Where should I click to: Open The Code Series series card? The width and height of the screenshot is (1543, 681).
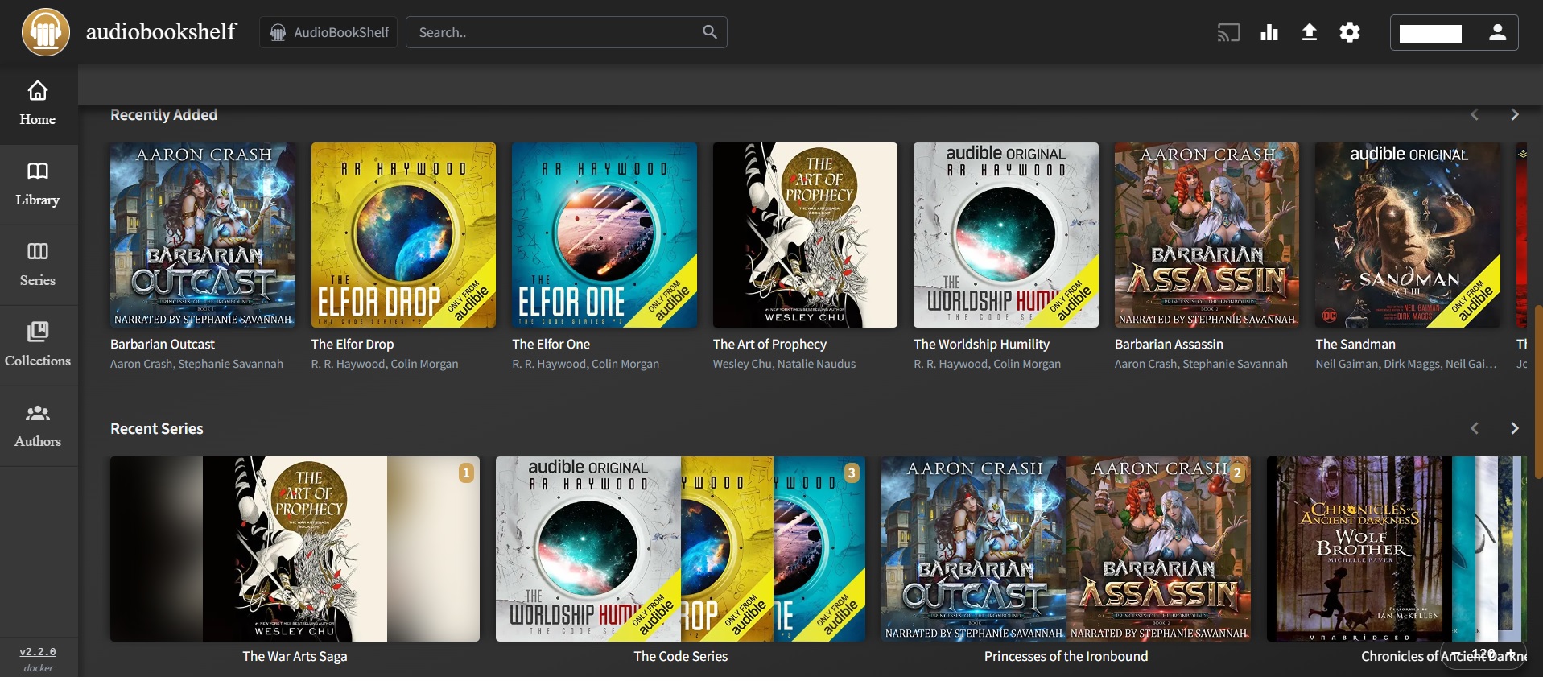[x=680, y=549]
